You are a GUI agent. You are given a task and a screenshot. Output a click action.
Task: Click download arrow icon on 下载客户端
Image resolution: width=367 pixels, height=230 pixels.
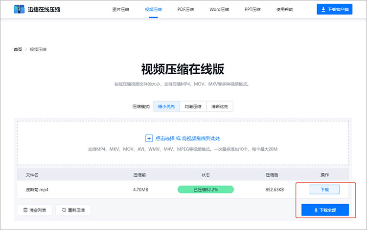(x=323, y=9)
